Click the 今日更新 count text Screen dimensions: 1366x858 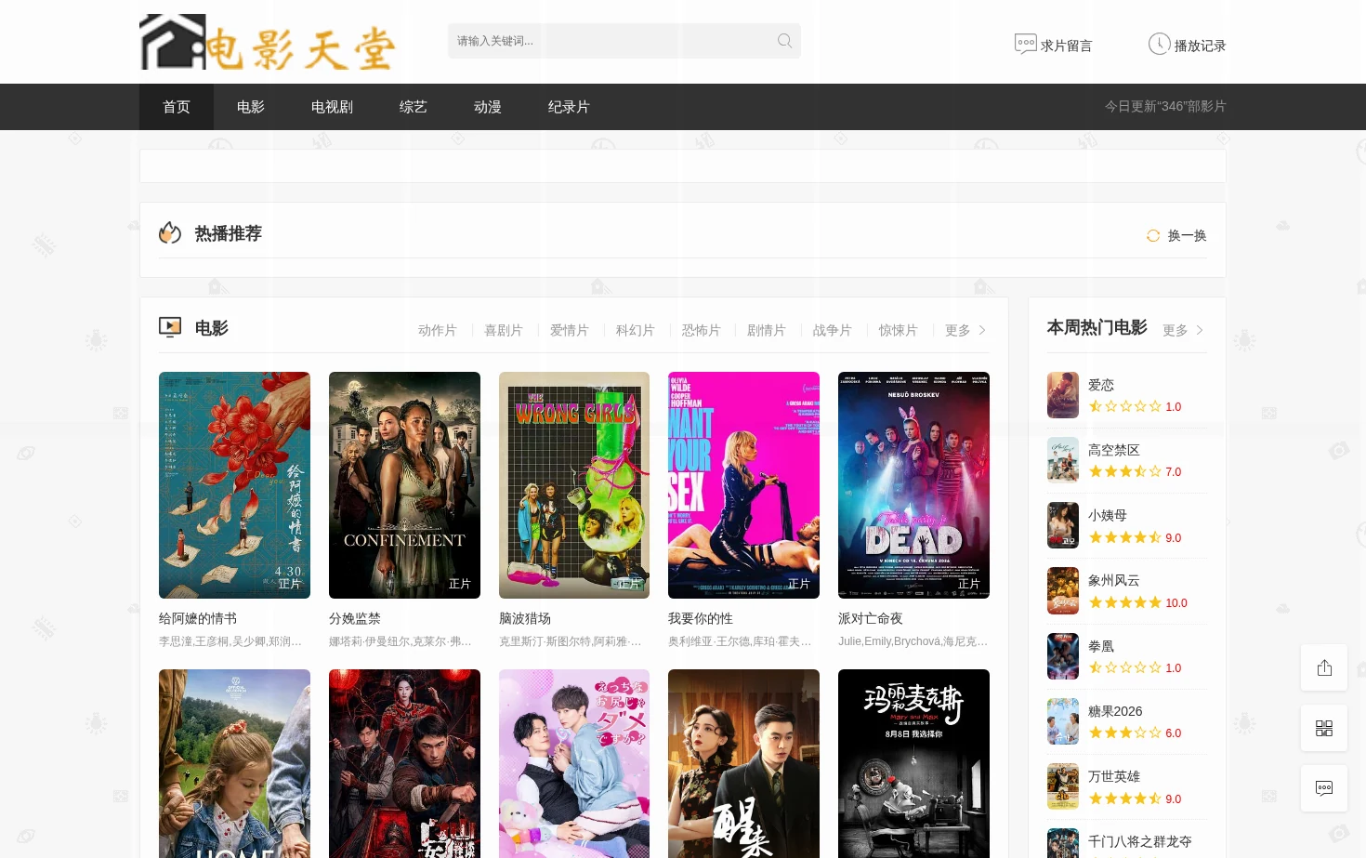tap(1165, 107)
